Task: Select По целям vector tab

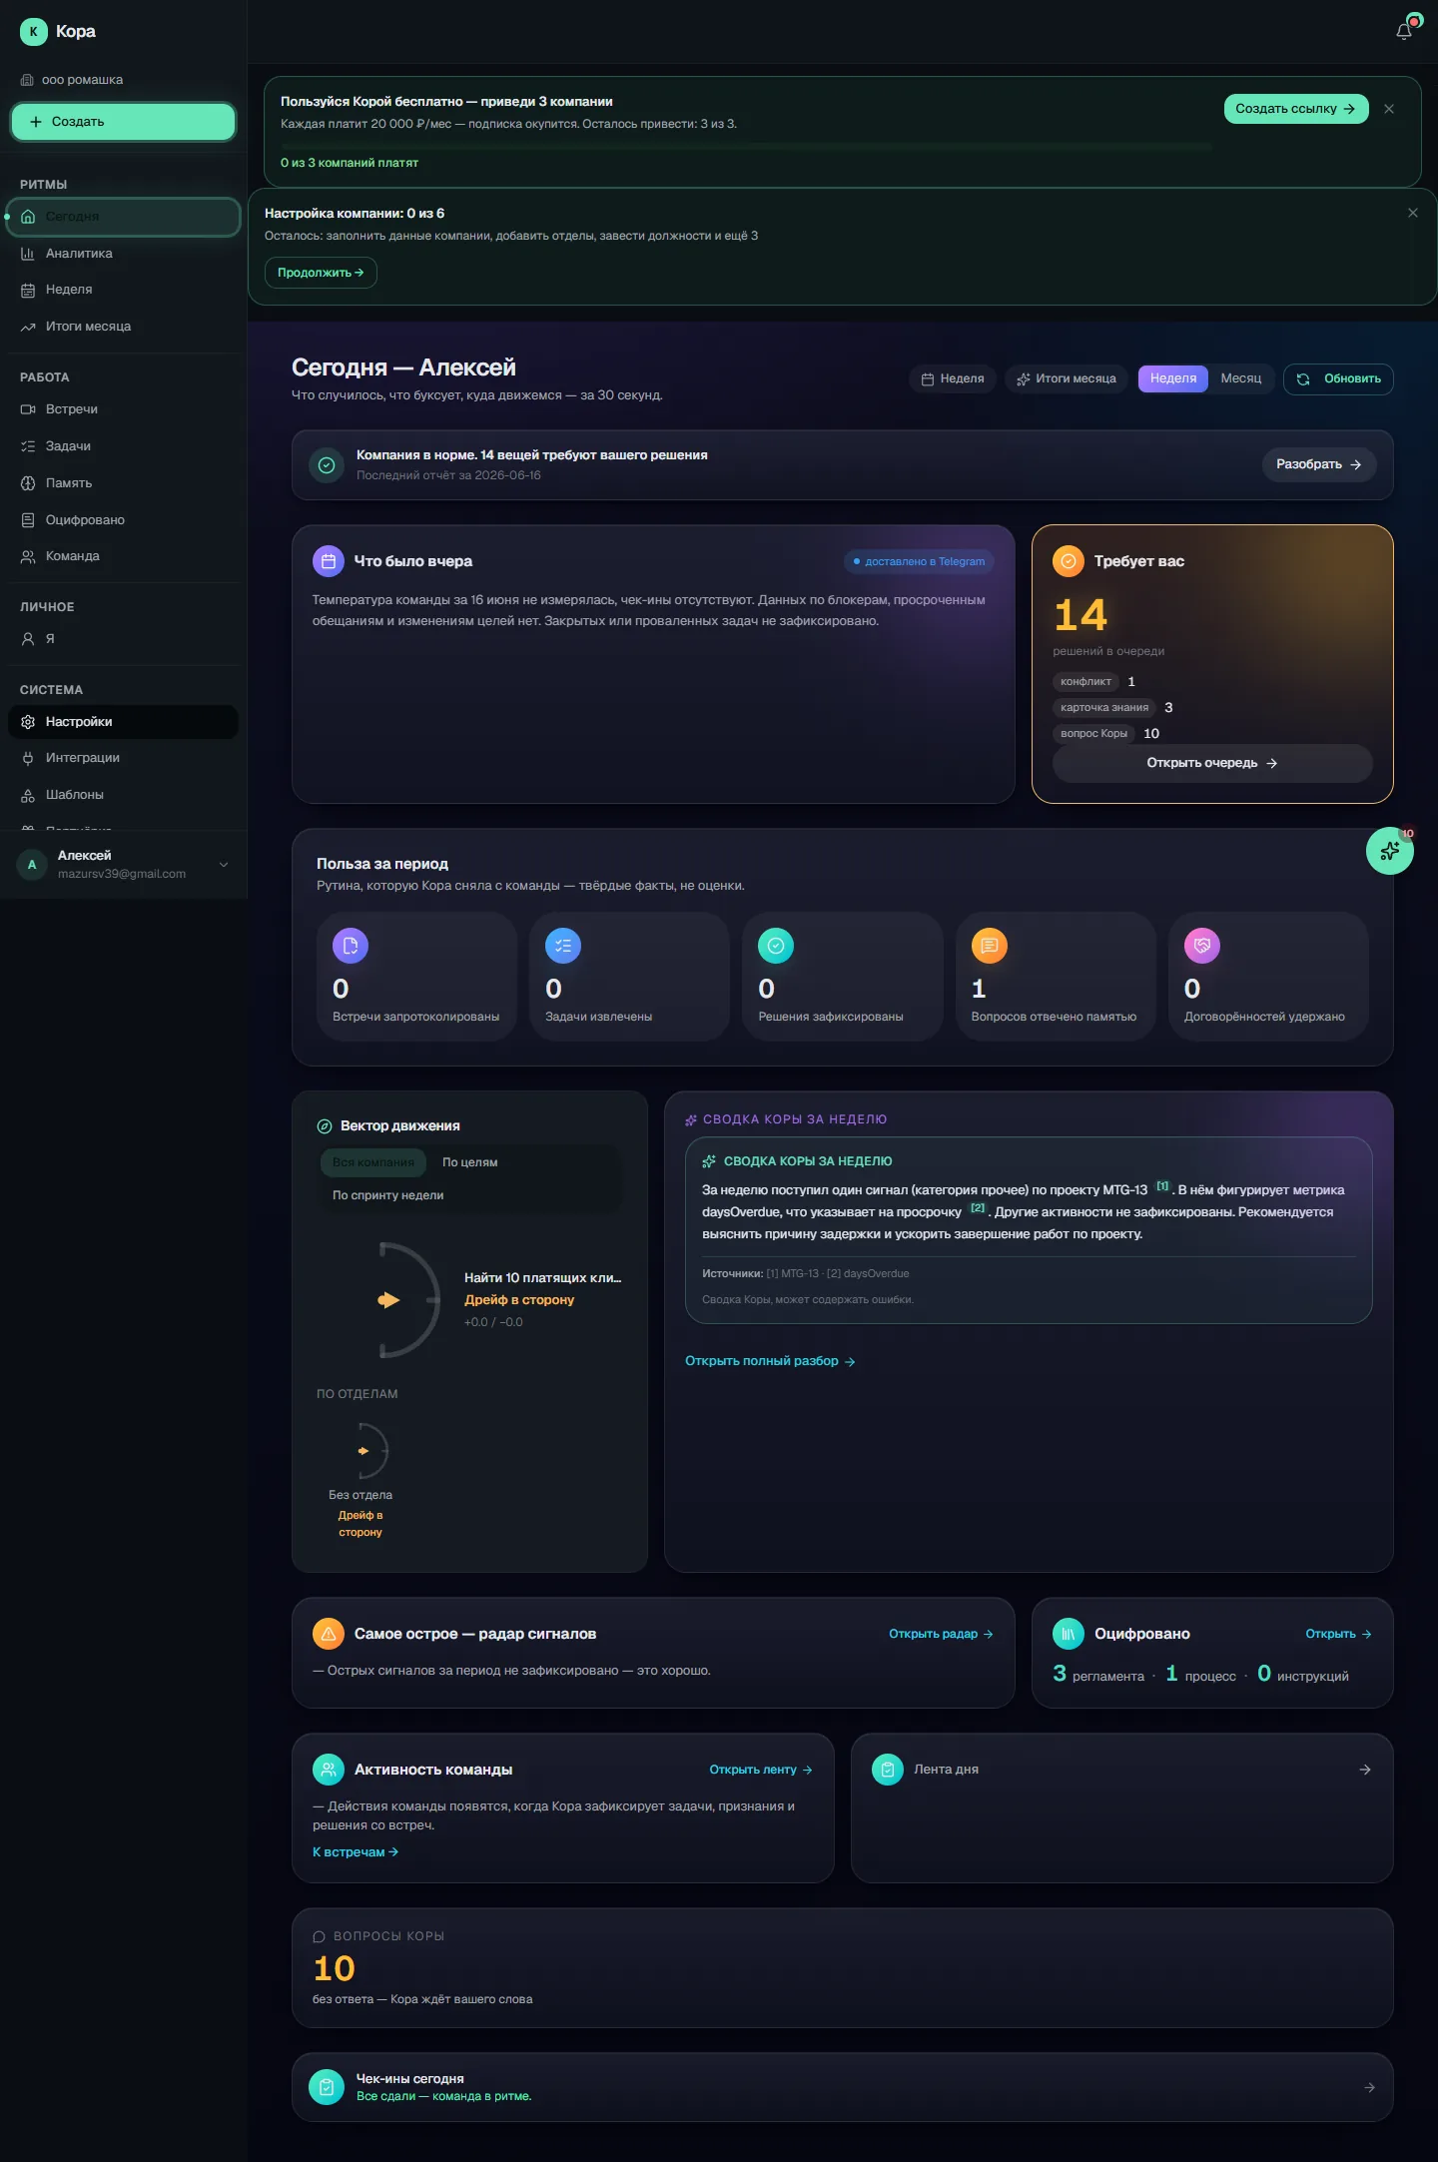Action: (x=470, y=1162)
